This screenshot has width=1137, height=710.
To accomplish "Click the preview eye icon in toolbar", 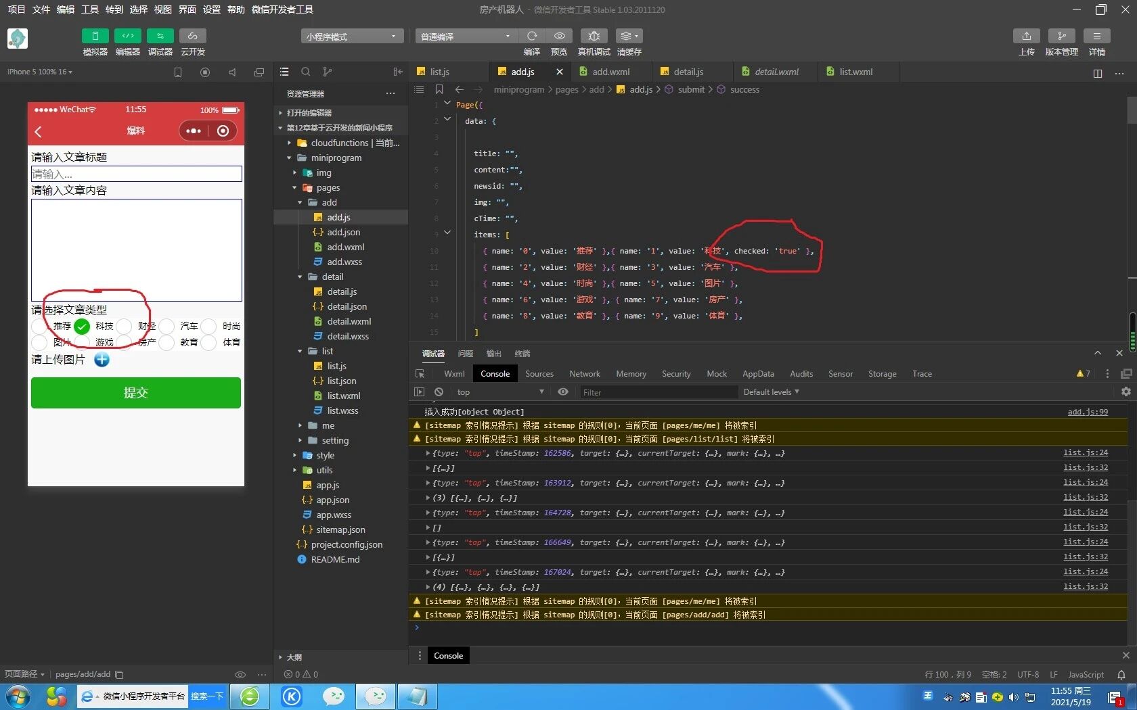I will click(559, 36).
